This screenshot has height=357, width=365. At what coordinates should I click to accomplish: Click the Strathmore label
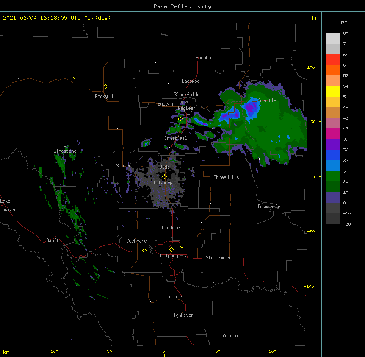tap(218, 258)
